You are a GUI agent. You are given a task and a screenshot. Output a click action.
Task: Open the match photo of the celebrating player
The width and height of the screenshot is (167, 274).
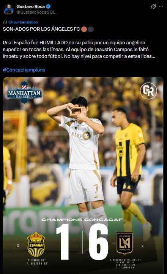coord(83,176)
